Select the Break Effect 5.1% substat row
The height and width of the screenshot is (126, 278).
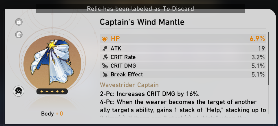pyautogui.click(x=183, y=74)
